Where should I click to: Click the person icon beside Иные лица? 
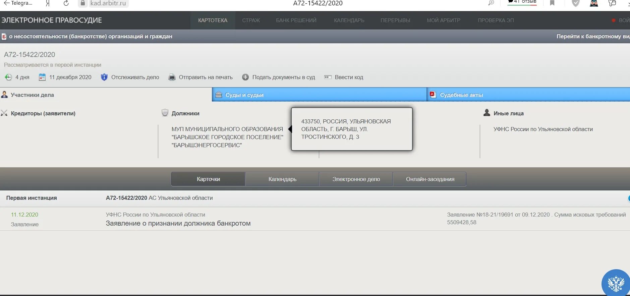487,113
